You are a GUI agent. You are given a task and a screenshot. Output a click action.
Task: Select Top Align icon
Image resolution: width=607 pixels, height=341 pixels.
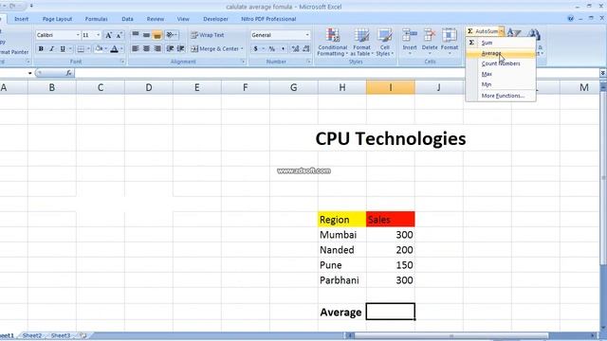(135, 35)
